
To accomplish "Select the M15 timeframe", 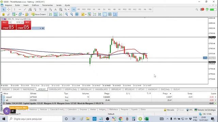I will point(84,9).
